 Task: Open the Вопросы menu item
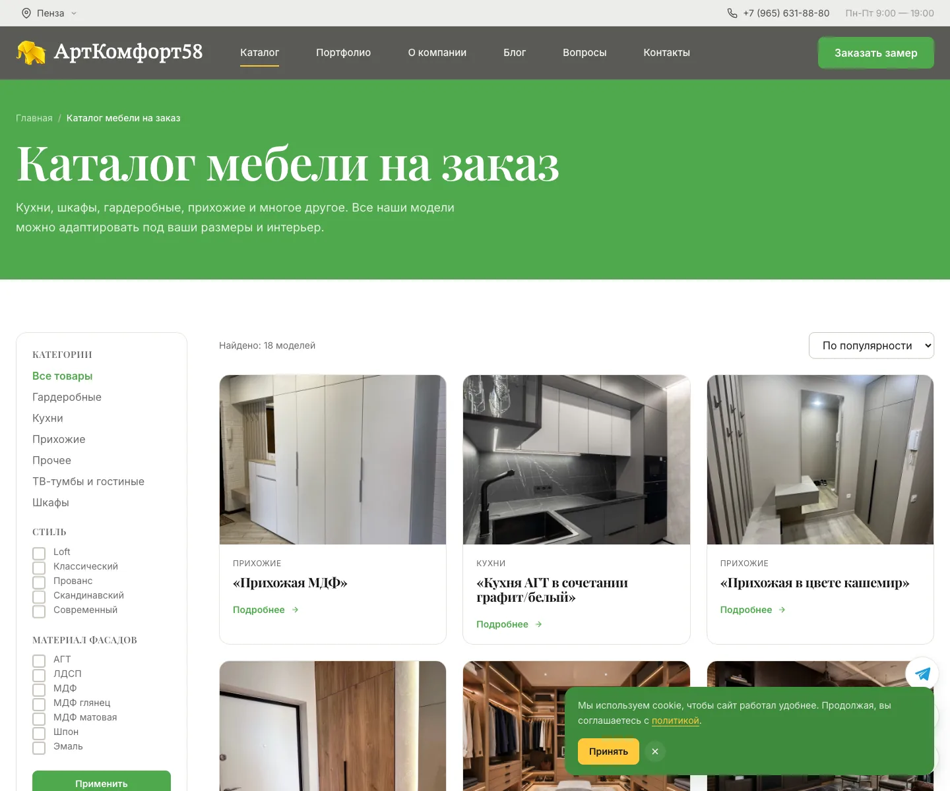tap(585, 53)
